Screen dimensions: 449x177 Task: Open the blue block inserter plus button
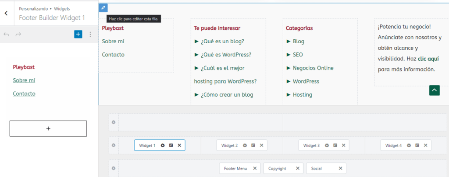(78, 34)
